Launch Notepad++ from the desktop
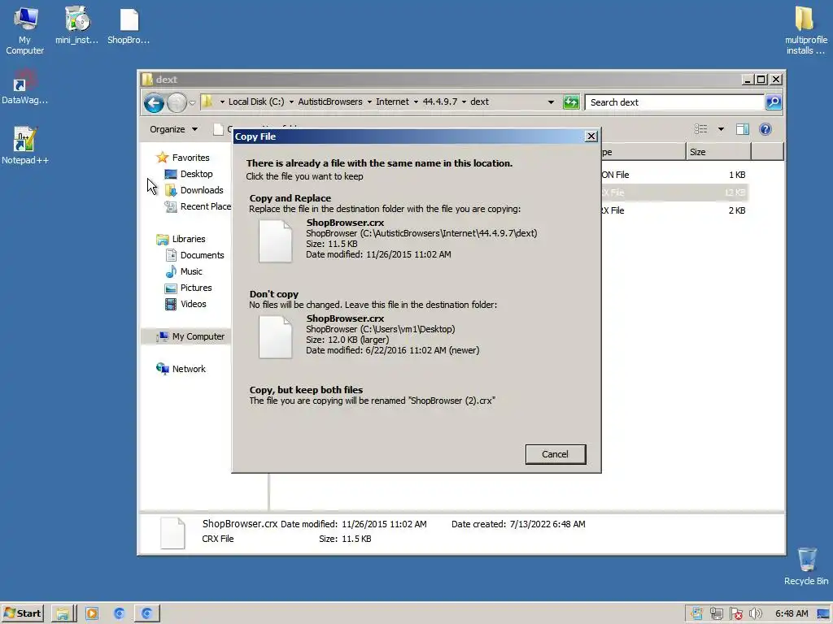The image size is (833, 624). (x=24, y=145)
